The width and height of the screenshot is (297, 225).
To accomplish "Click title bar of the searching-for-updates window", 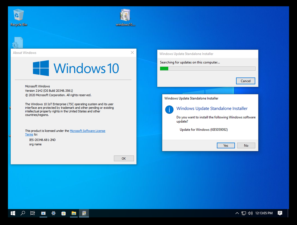I will coord(208,54).
